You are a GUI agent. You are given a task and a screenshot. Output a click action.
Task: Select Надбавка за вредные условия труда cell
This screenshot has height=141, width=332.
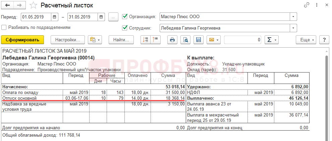click(32, 107)
